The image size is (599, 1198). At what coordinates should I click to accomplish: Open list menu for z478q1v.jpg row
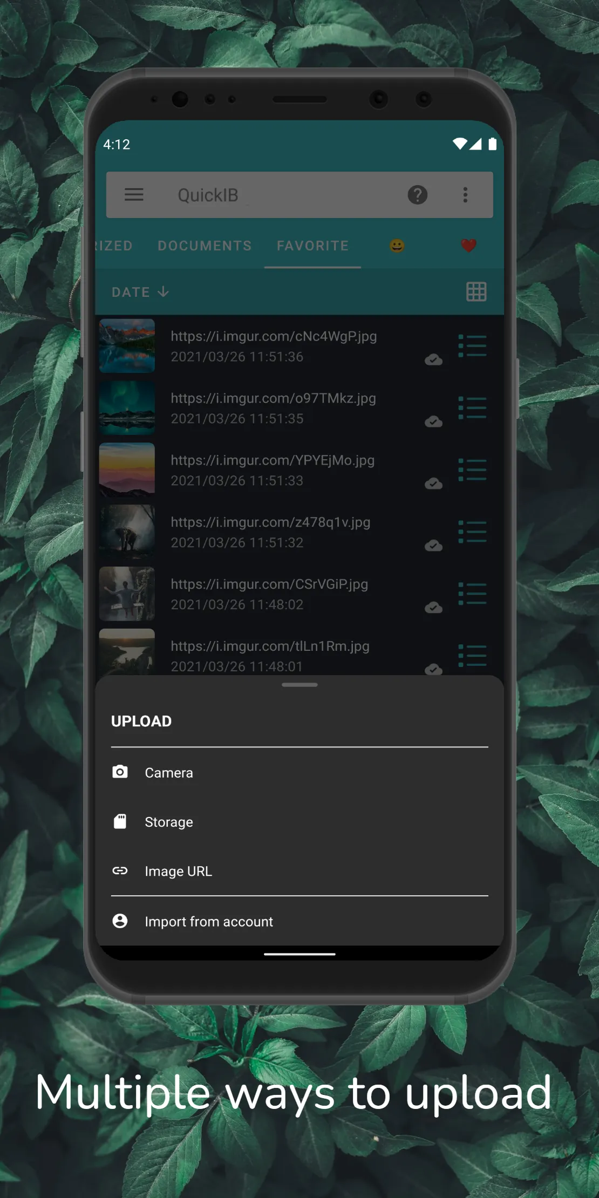pyautogui.click(x=472, y=532)
